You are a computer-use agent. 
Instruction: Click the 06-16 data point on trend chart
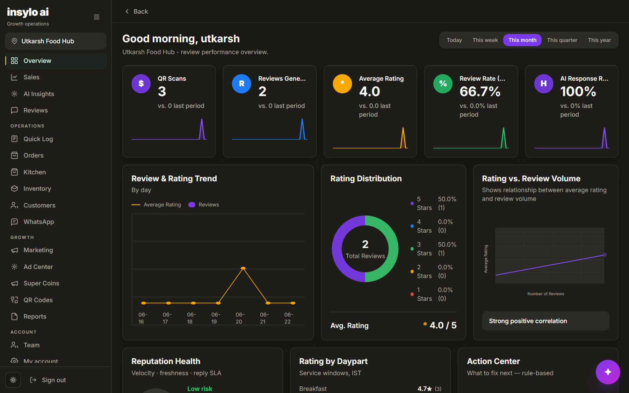[x=143, y=303]
